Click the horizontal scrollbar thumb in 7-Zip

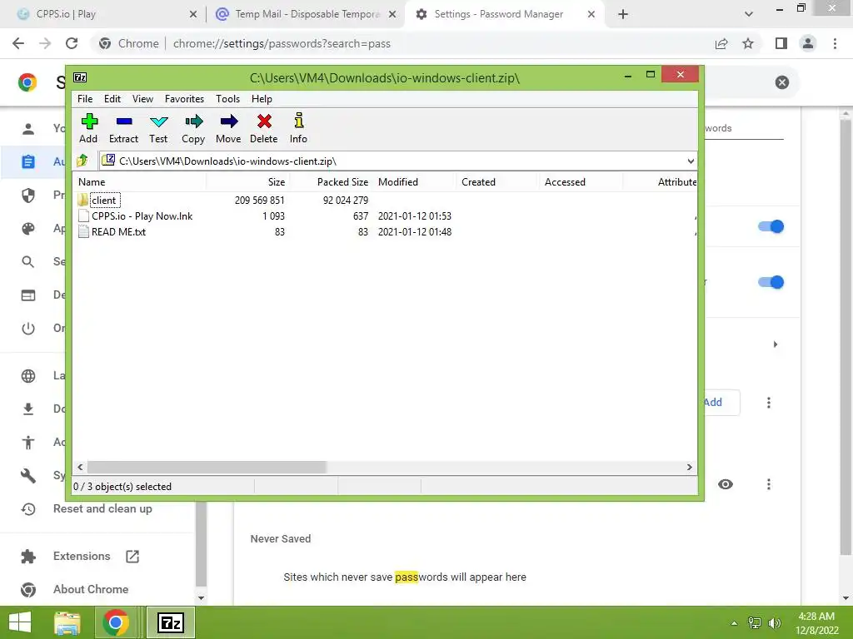pyautogui.click(x=207, y=468)
